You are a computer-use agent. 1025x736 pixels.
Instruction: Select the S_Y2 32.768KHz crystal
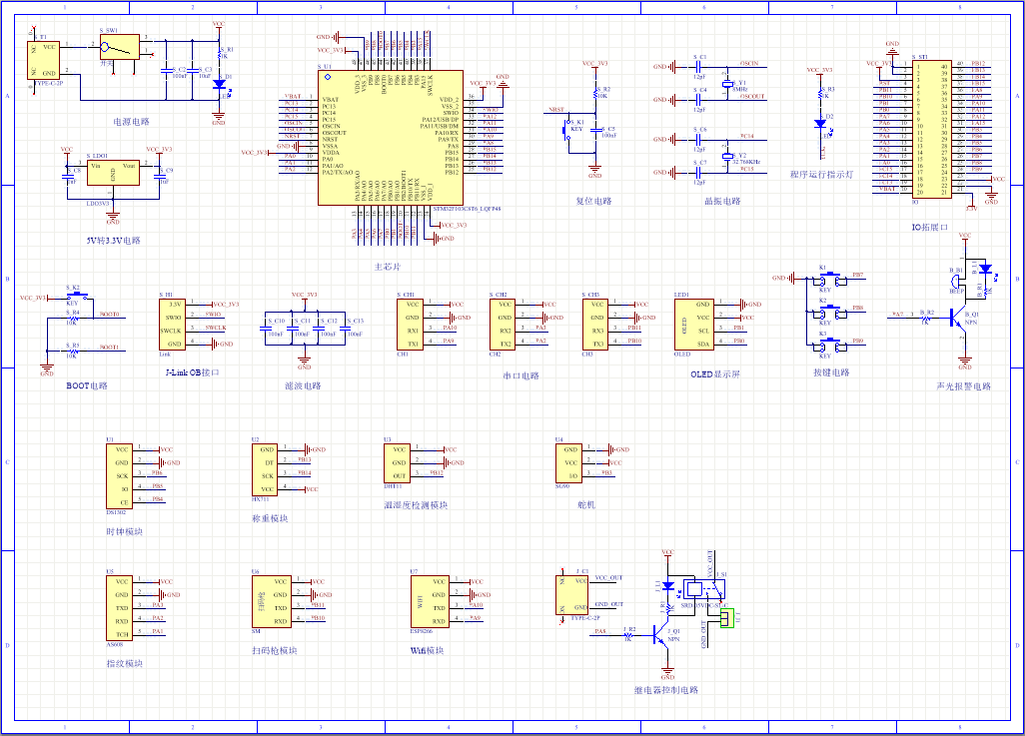click(727, 157)
